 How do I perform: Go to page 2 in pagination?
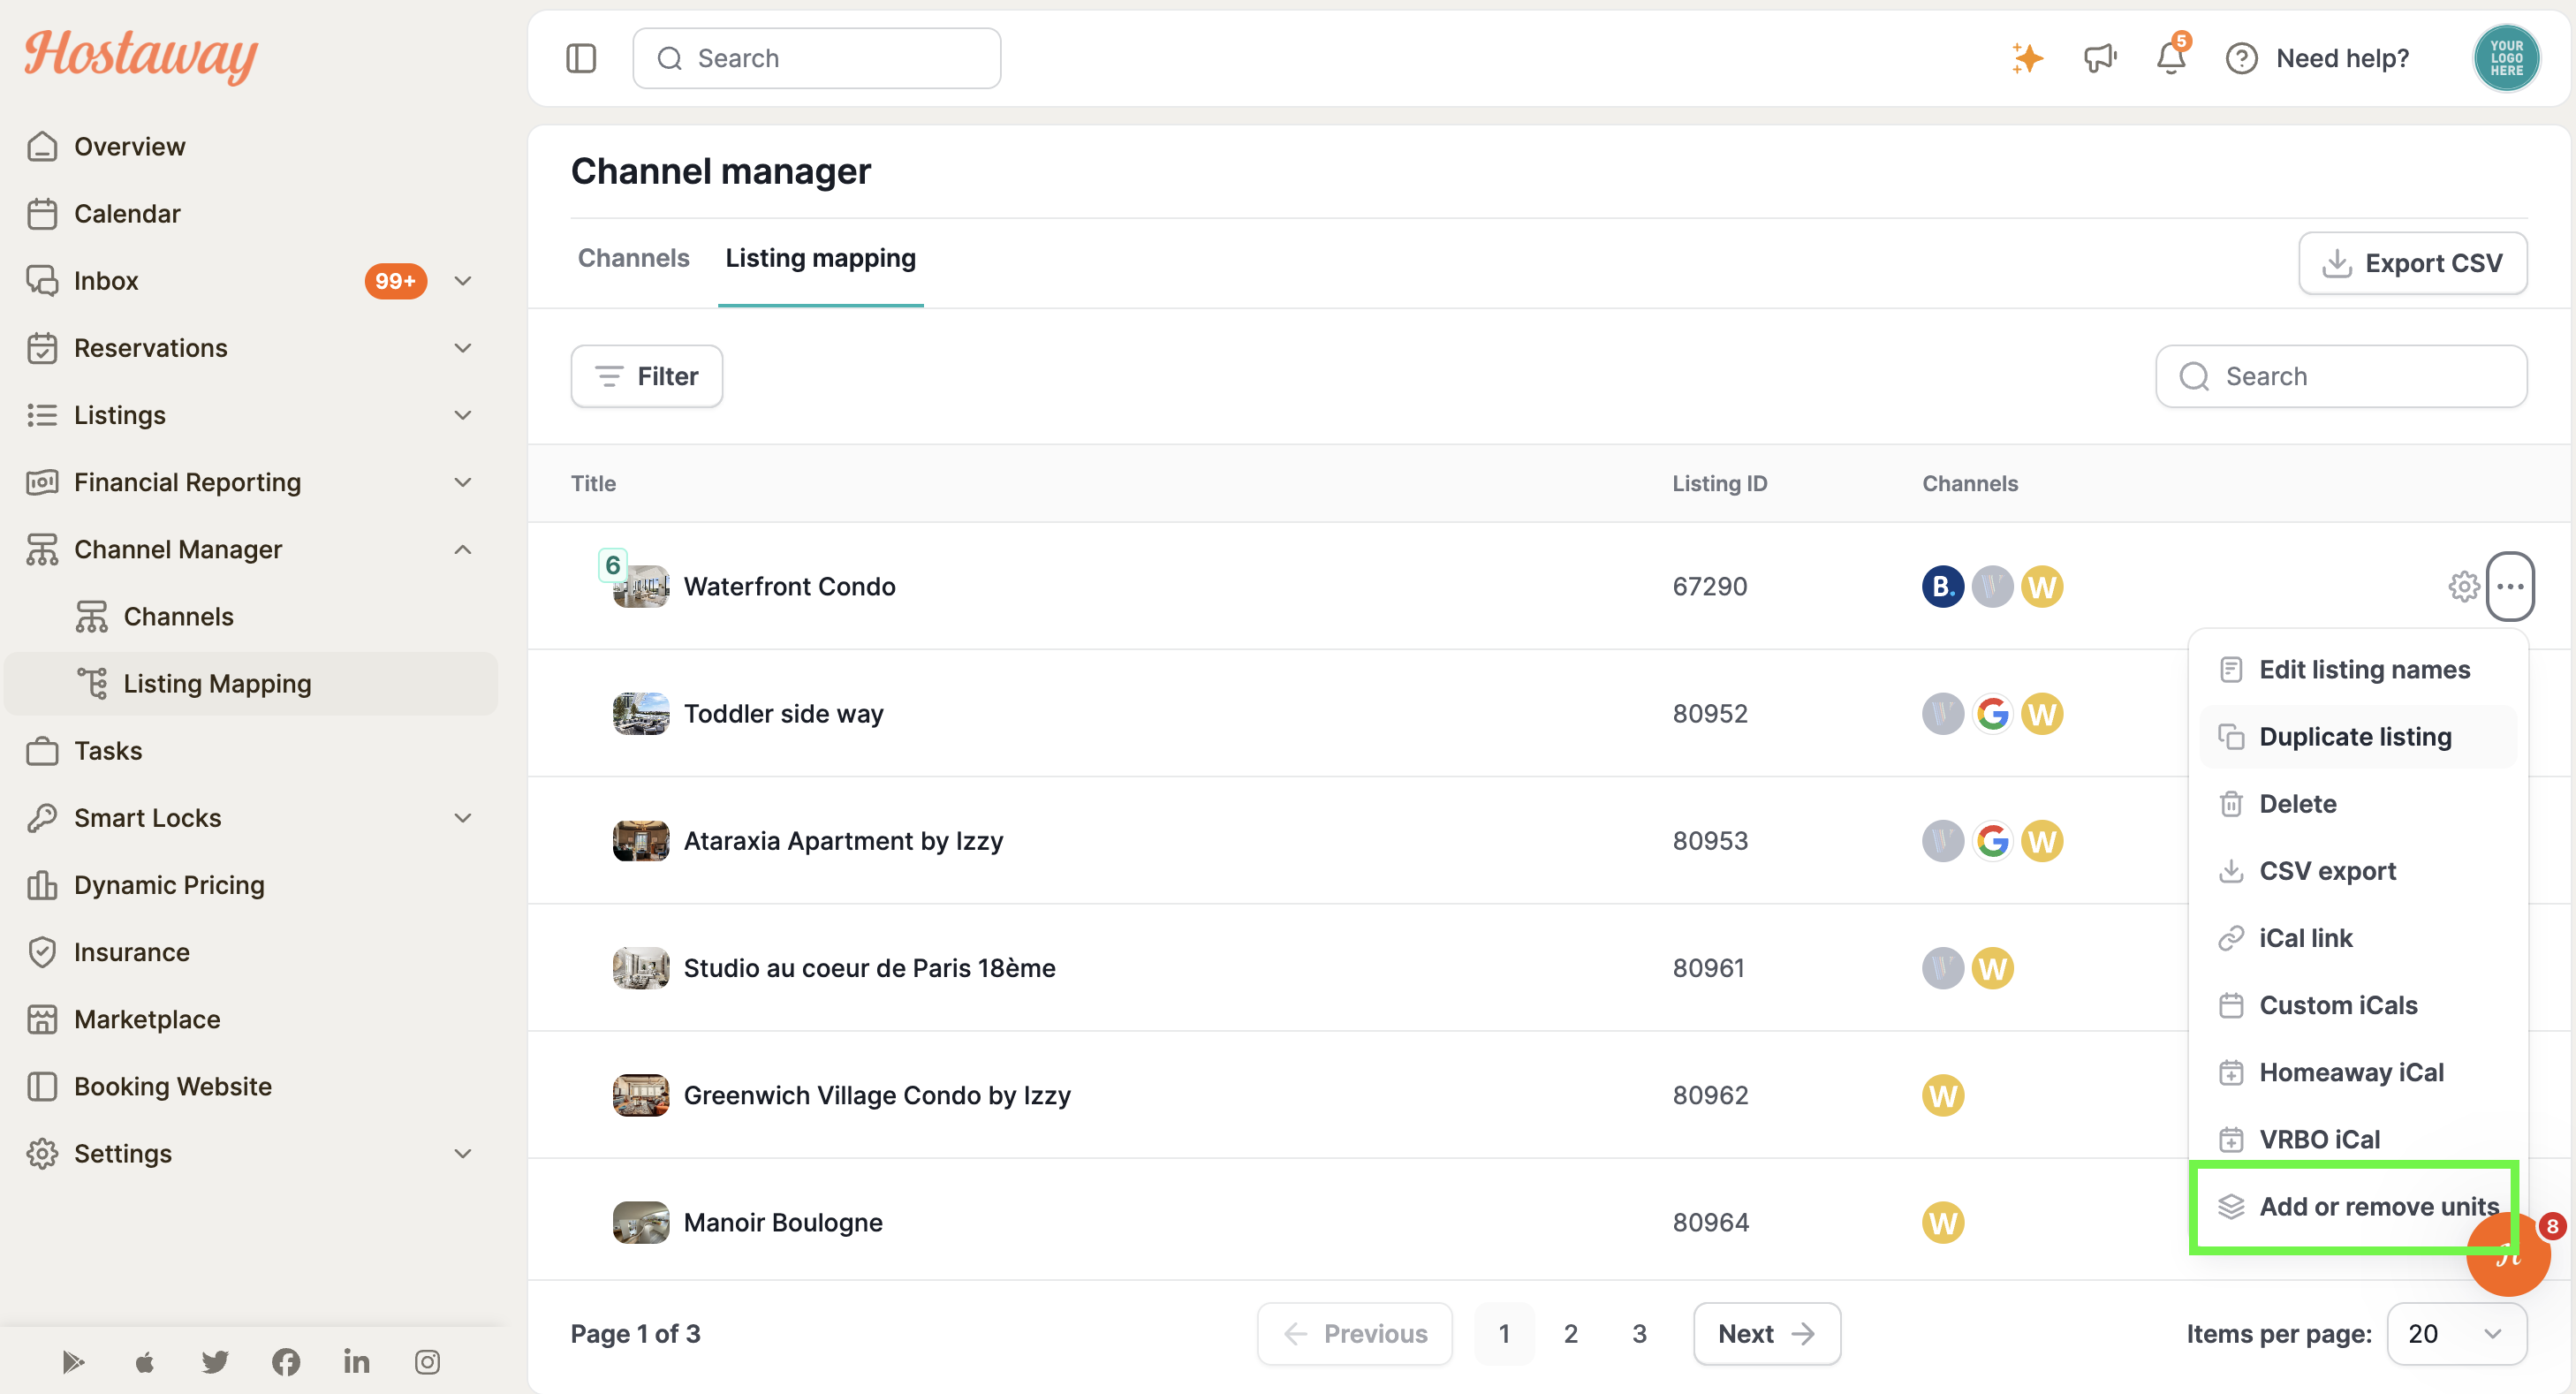coord(1570,1333)
